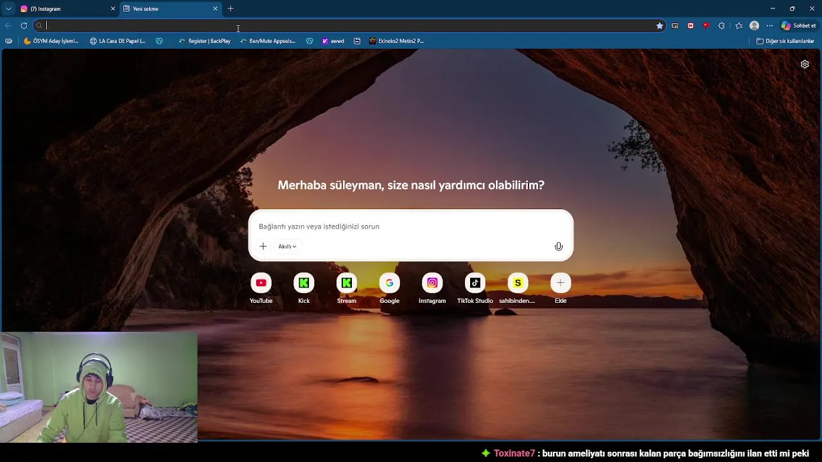Click the webcam overlay thumbnail
822x462 pixels.
(x=99, y=387)
